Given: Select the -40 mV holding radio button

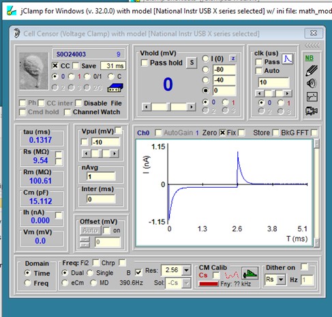Looking at the screenshot, I should (206, 80).
